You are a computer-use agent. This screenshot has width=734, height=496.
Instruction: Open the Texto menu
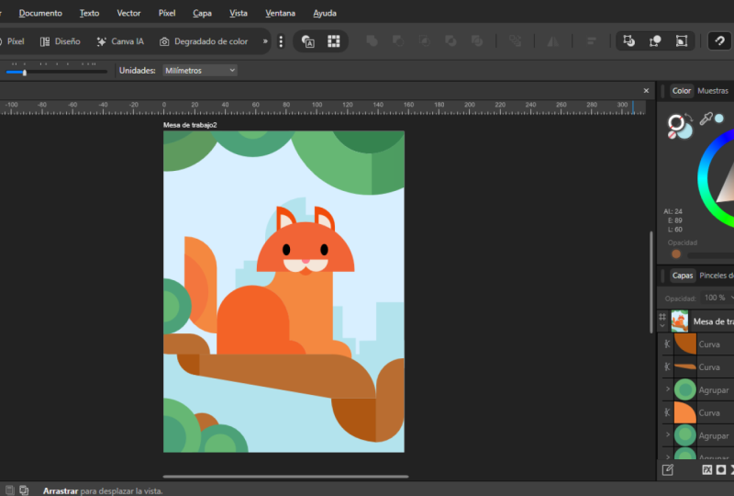click(89, 13)
